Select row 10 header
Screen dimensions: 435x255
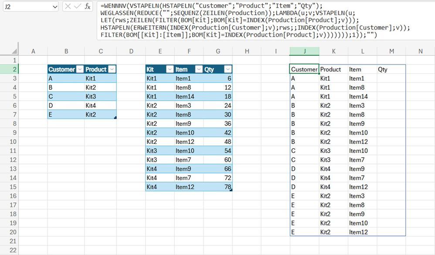tap(9, 142)
